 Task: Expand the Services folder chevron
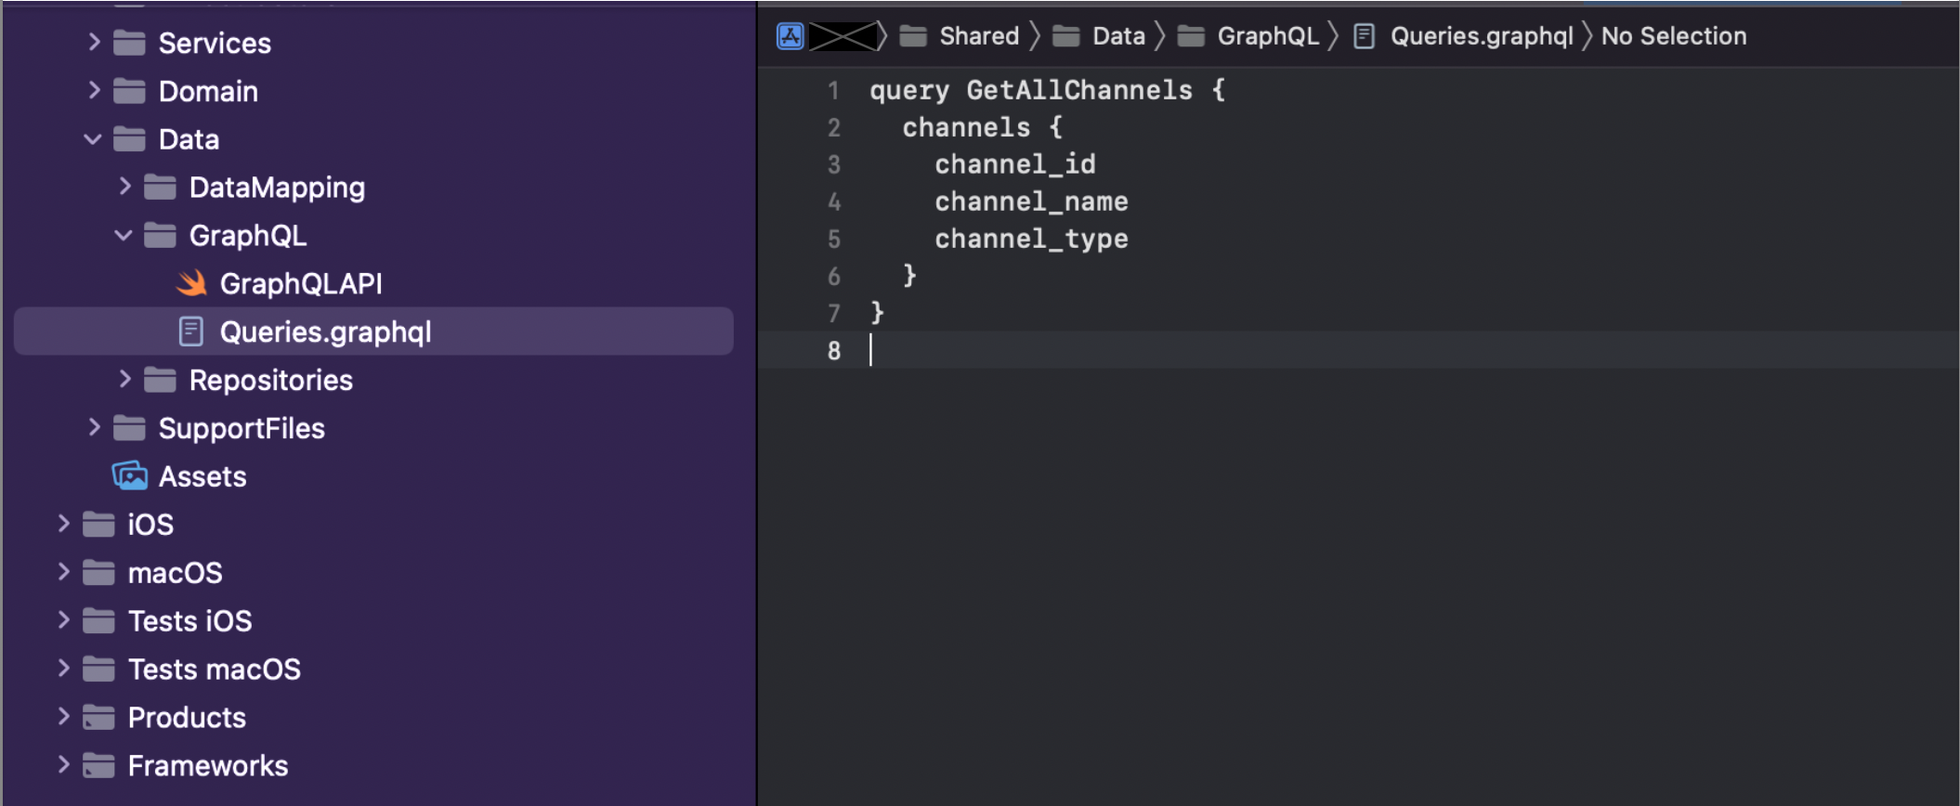[94, 43]
